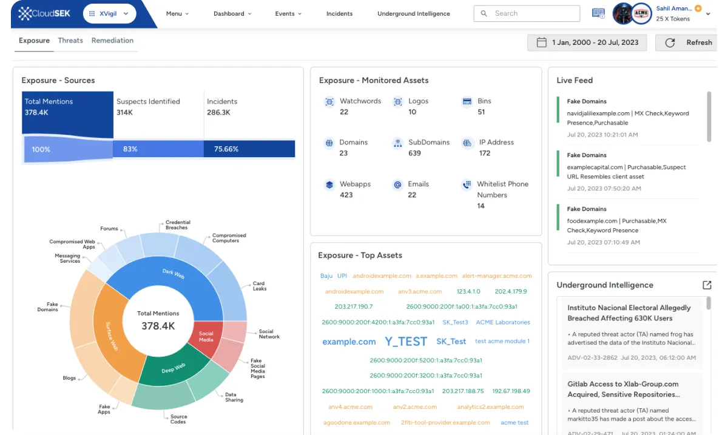728x435 pixels.
Task: Open the Events dropdown
Action: coord(288,13)
